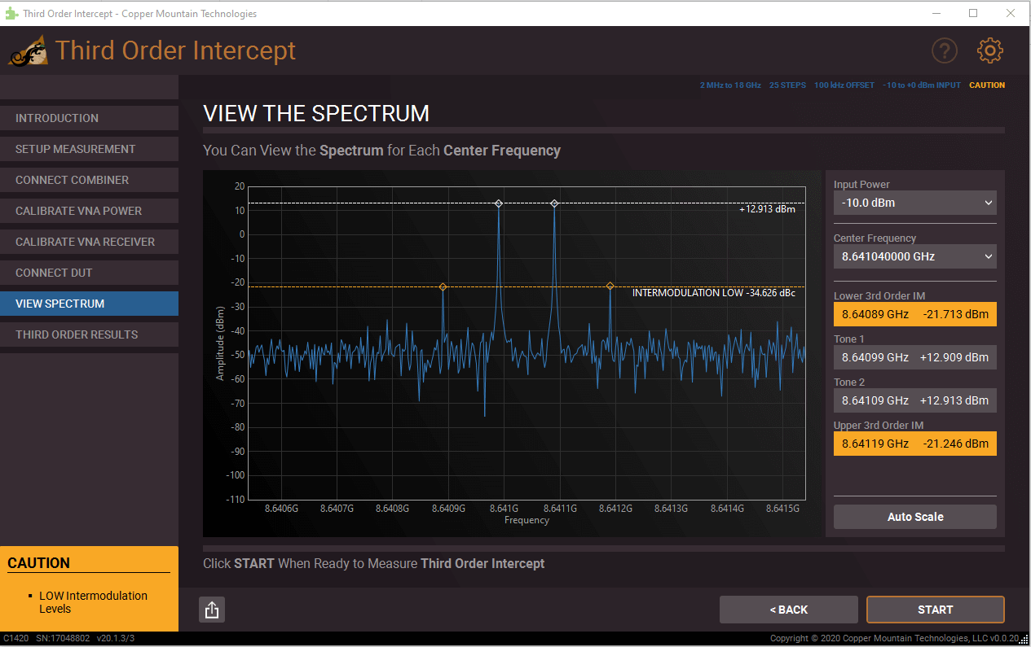Click the orange CAUTION indicator in the header

[x=987, y=85]
